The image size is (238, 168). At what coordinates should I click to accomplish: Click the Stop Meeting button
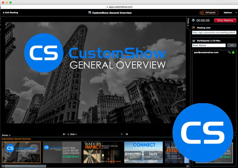coord(225,20)
